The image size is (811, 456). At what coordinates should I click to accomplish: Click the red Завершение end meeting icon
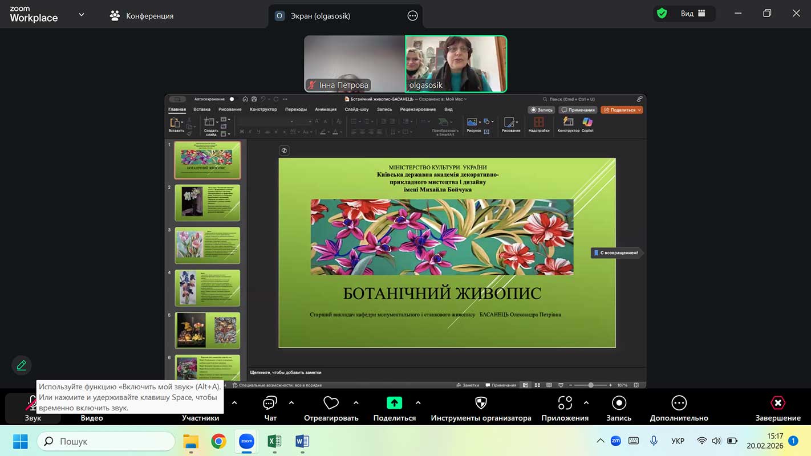click(778, 404)
